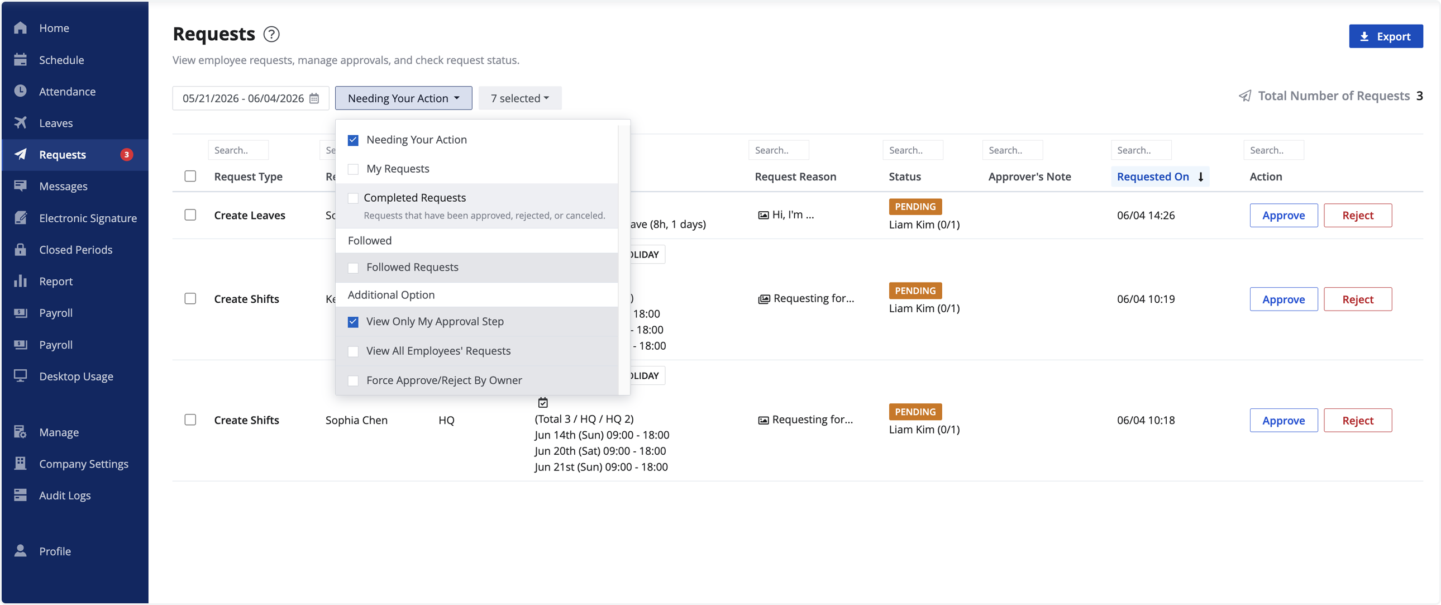This screenshot has height=605, width=1441.
Task: Click the Manage settings icon
Action: coord(20,431)
